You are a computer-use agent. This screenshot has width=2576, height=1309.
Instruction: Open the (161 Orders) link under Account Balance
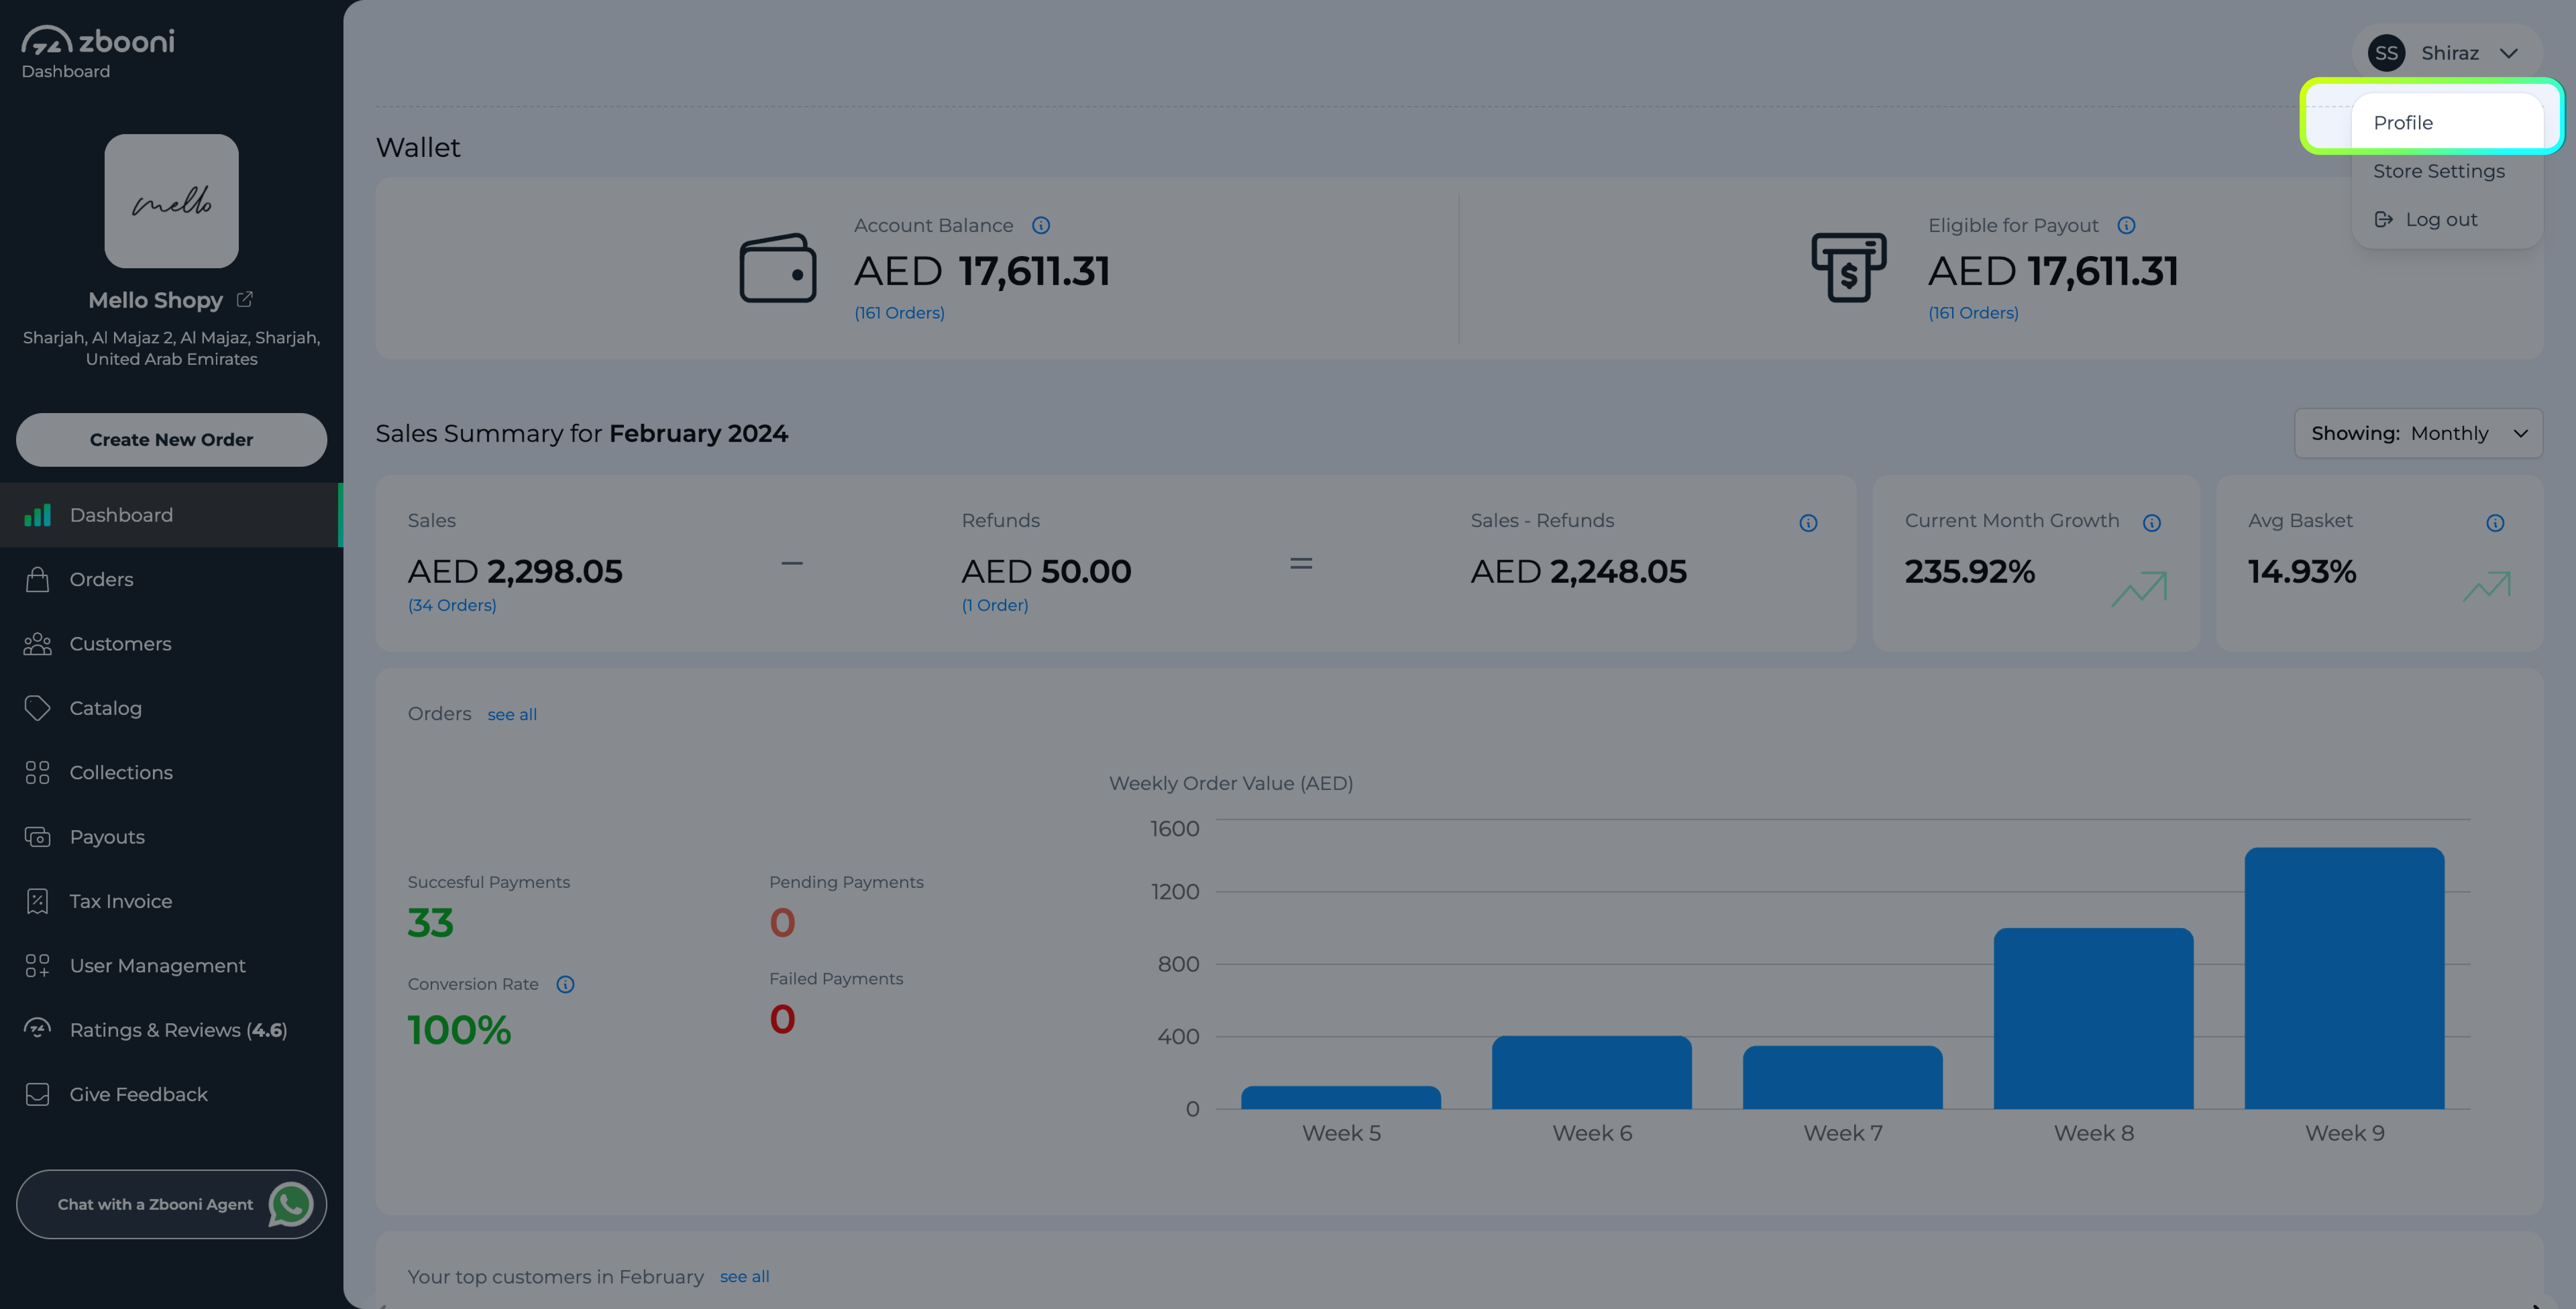[899, 313]
